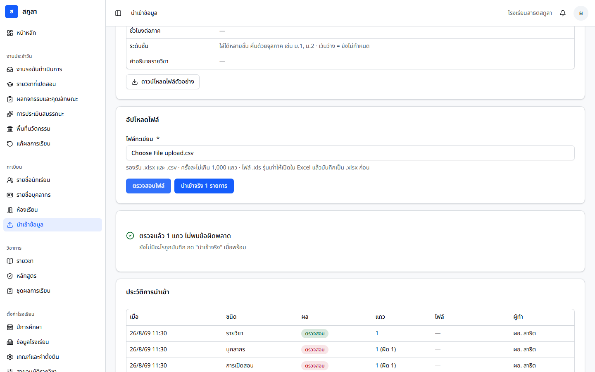Click the ประวัติการนำเข้า heading
The height and width of the screenshot is (372, 595).
148,292
